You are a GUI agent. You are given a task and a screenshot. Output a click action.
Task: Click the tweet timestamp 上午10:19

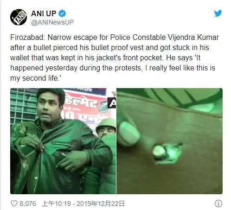56,204
